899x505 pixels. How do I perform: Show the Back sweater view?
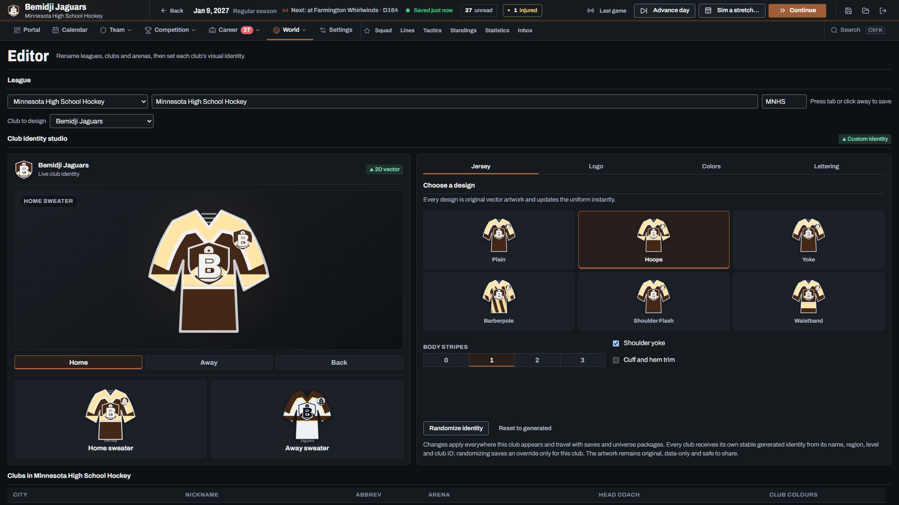coord(339,362)
